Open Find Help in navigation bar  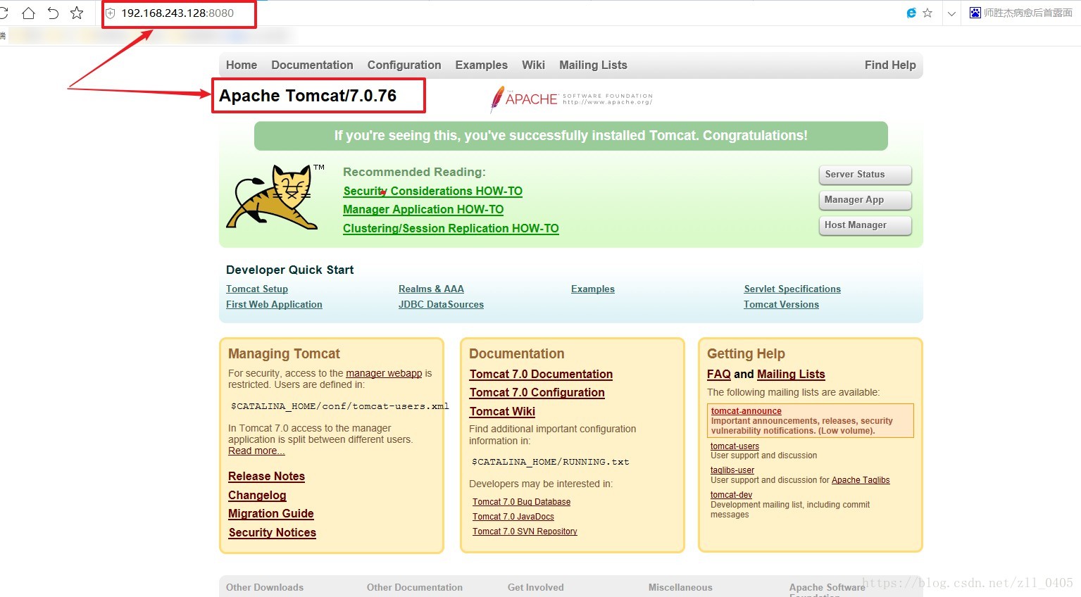[890, 65]
